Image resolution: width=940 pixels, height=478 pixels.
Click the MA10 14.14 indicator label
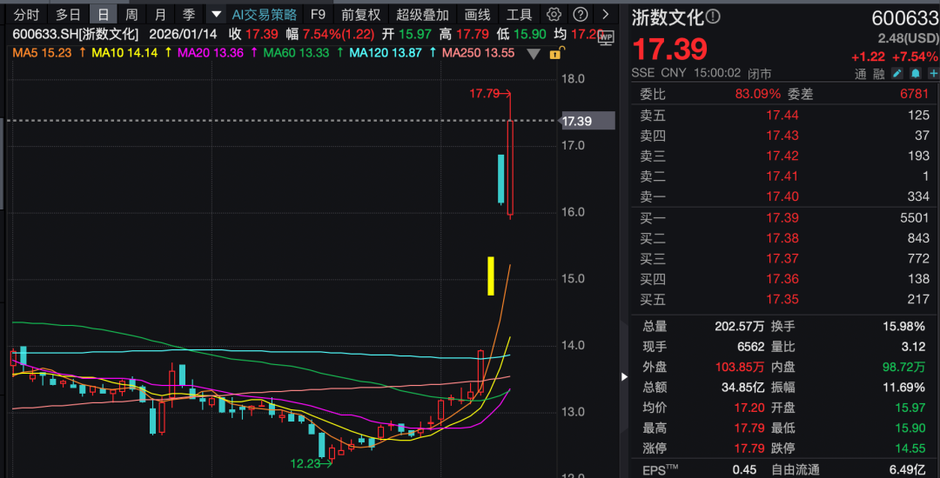[x=124, y=53]
